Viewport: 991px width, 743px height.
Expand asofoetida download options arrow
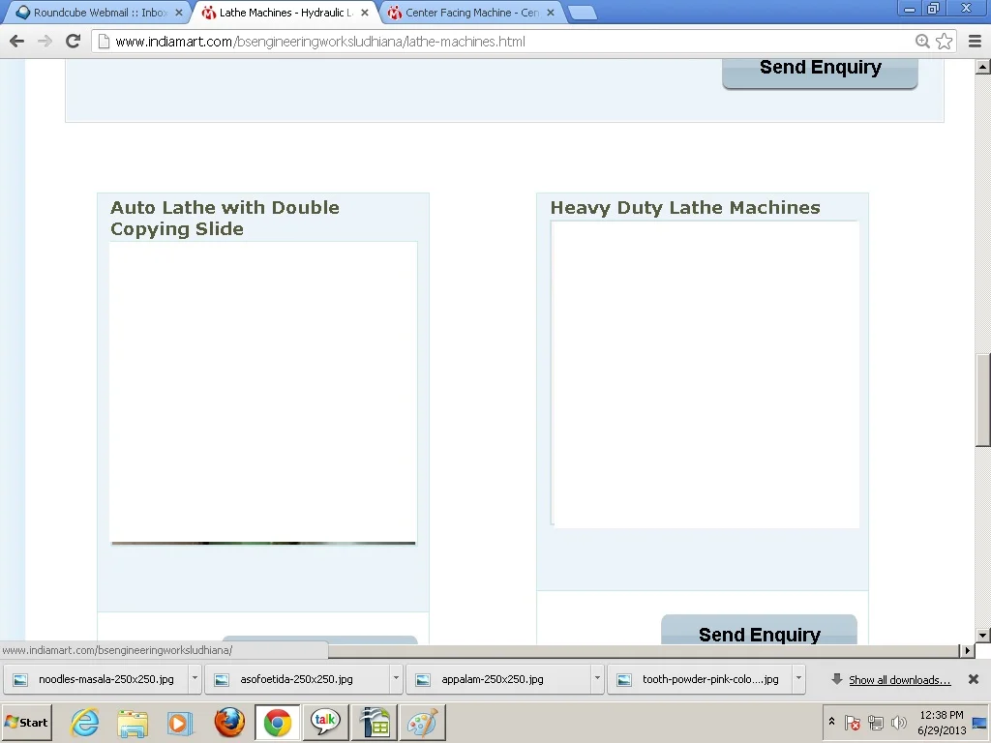tap(396, 679)
